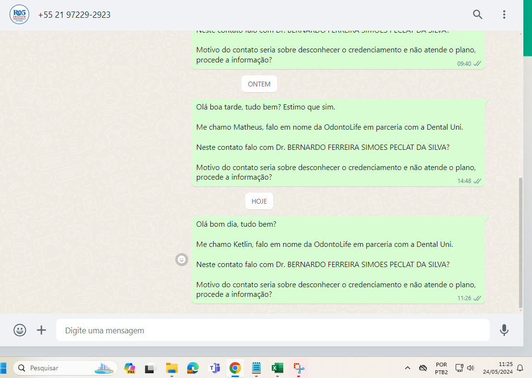Screen dimensions: 532x378
Task: Click the 11:26 message timestamp
Action: click(x=464, y=298)
